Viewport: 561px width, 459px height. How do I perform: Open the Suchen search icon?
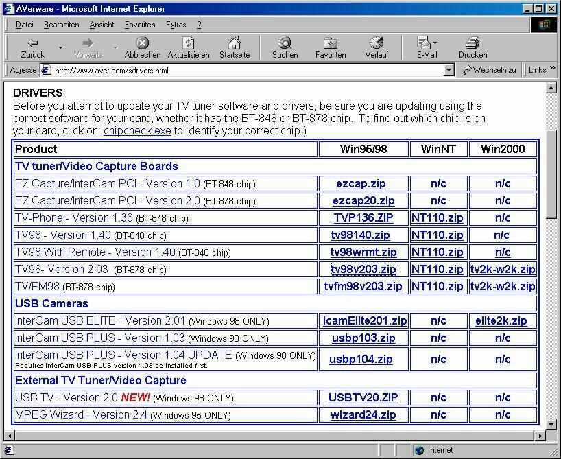(285, 43)
